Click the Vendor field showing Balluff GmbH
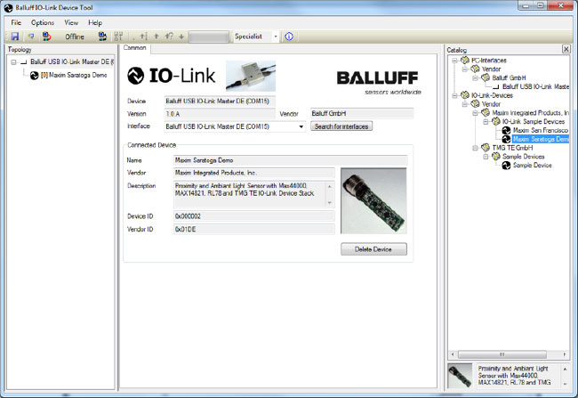Viewport: 578px width, 398px height. [x=362, y=114]
